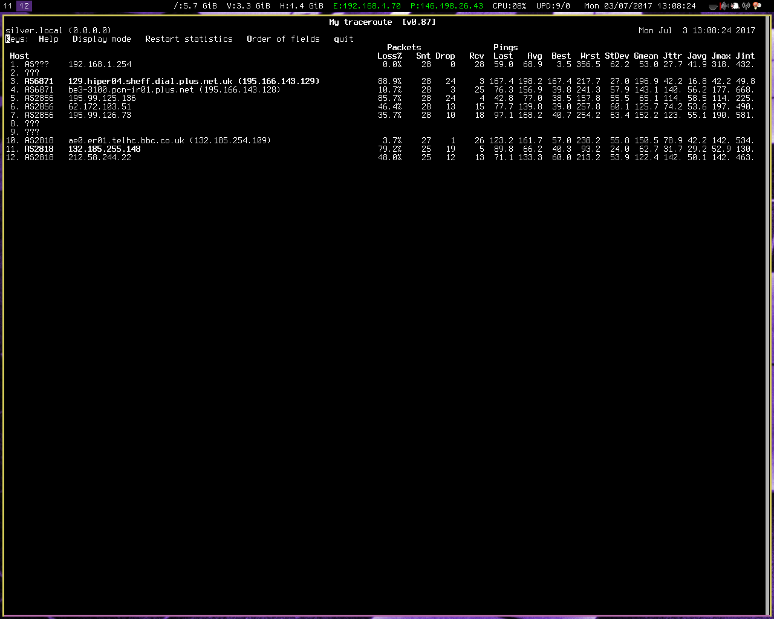774x619 pixels.
Task: Click the V:3.3 GiB disk indicator
Action: (249, 6)
